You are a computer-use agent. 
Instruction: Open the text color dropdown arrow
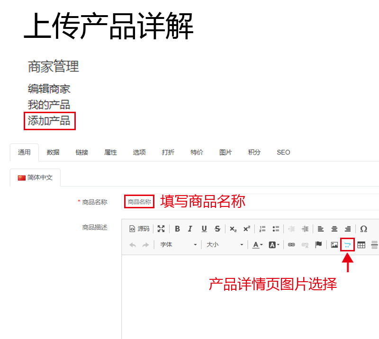[x=261, y=245]
